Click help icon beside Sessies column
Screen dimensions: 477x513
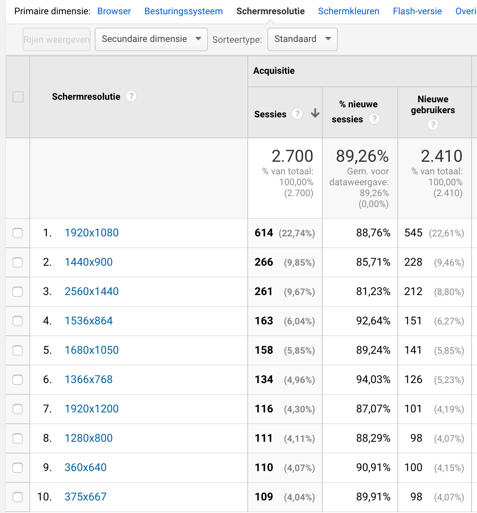(x=297, y=114)
